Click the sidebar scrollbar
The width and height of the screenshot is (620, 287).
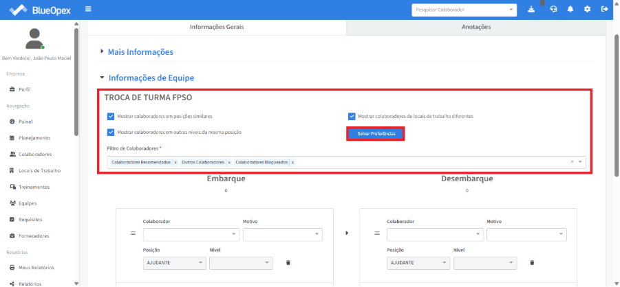76,83
